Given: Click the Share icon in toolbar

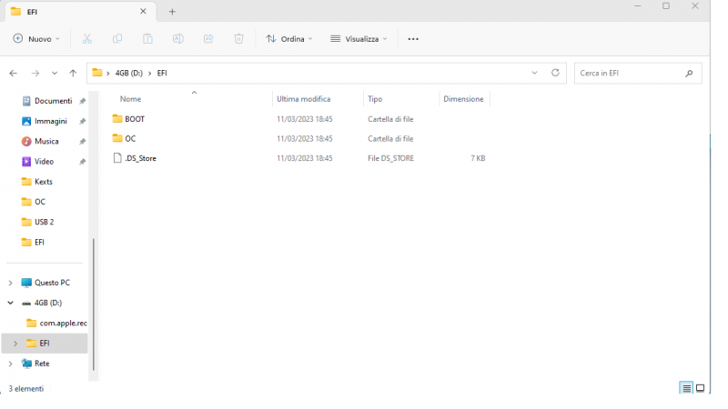Looking at the screenshot, I should pos(208,39).
